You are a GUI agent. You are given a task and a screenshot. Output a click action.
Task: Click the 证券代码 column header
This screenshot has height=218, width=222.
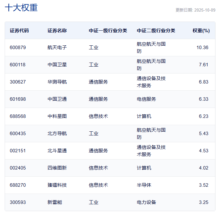click(19, 31)
